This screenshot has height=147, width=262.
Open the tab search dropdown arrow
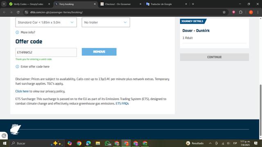(x=4, y=4)
